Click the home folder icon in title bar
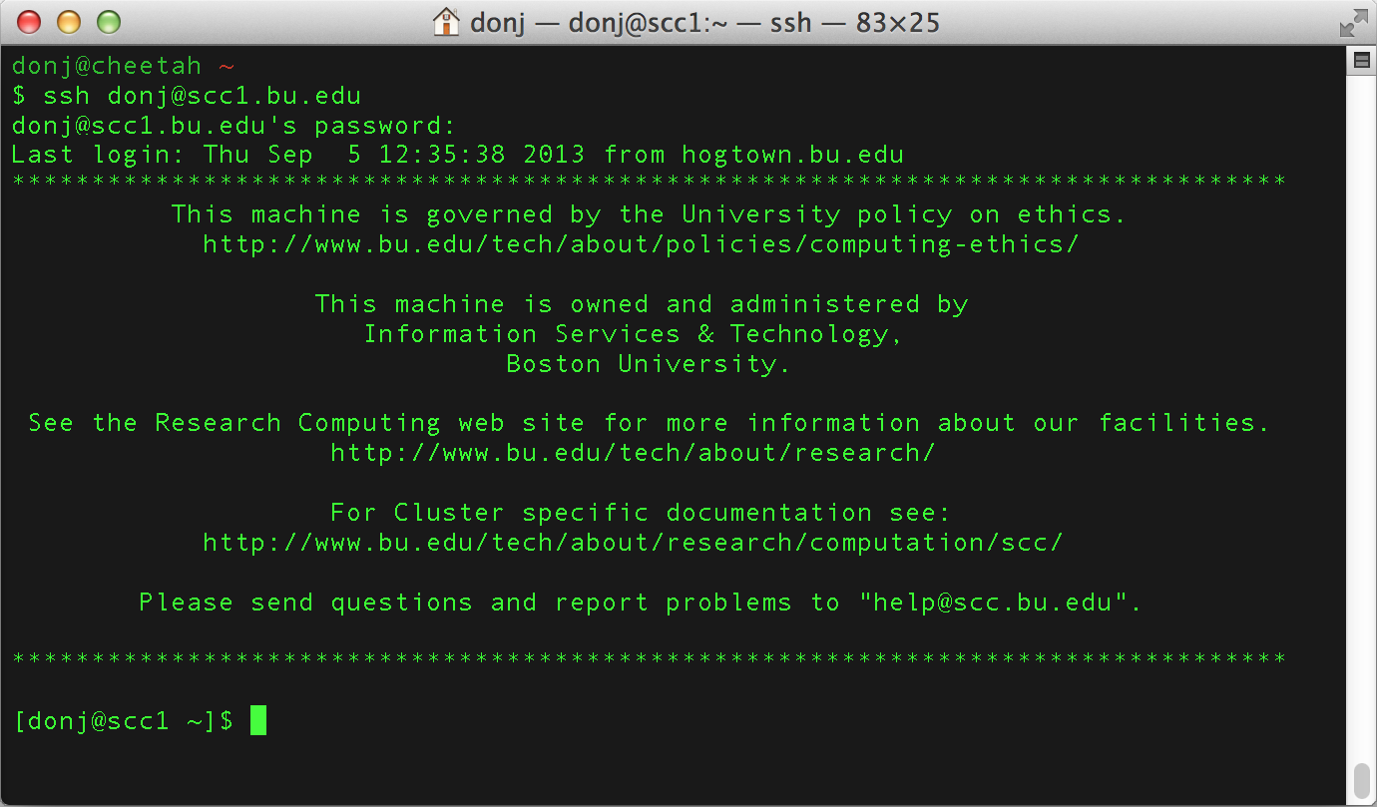This screenshot has height=807, width=1377. (x=446, y=22)
